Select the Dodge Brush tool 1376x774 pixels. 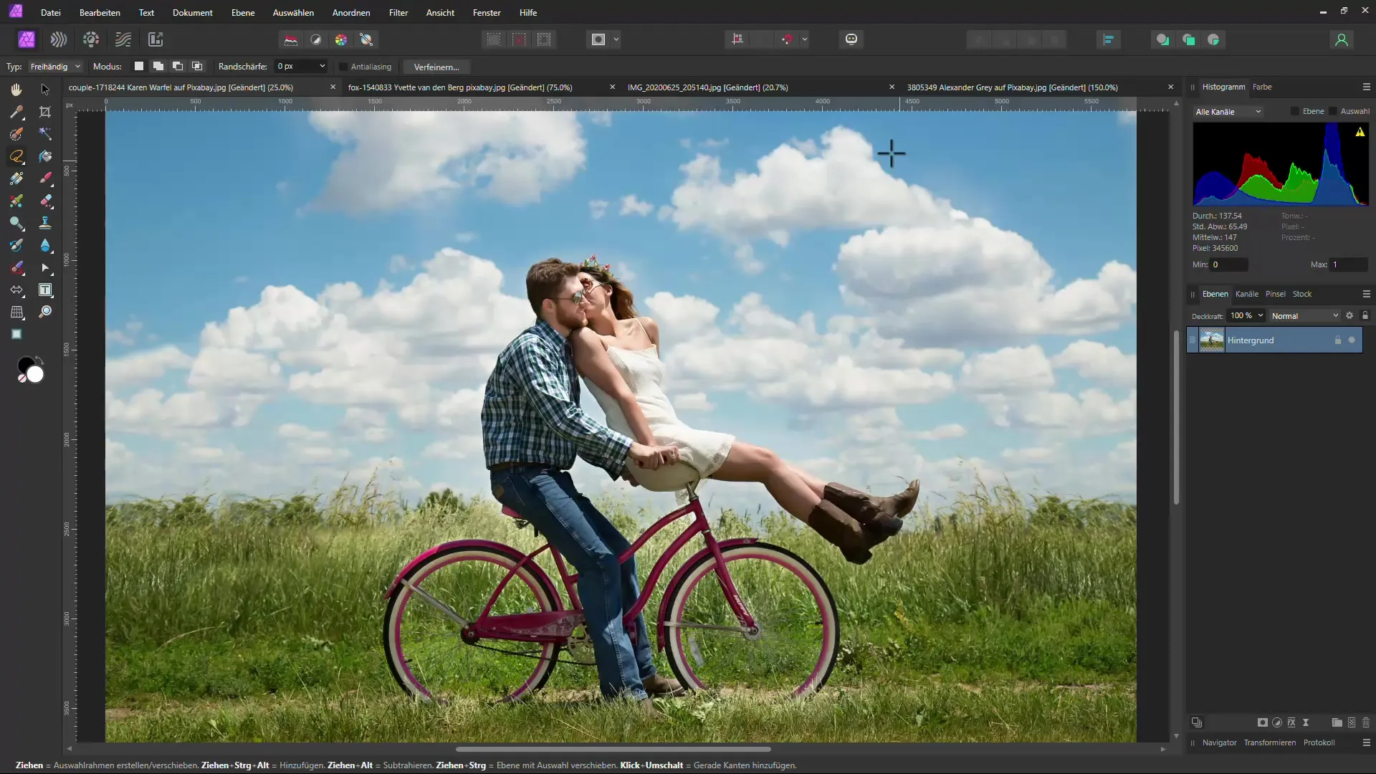coord(16,223)
